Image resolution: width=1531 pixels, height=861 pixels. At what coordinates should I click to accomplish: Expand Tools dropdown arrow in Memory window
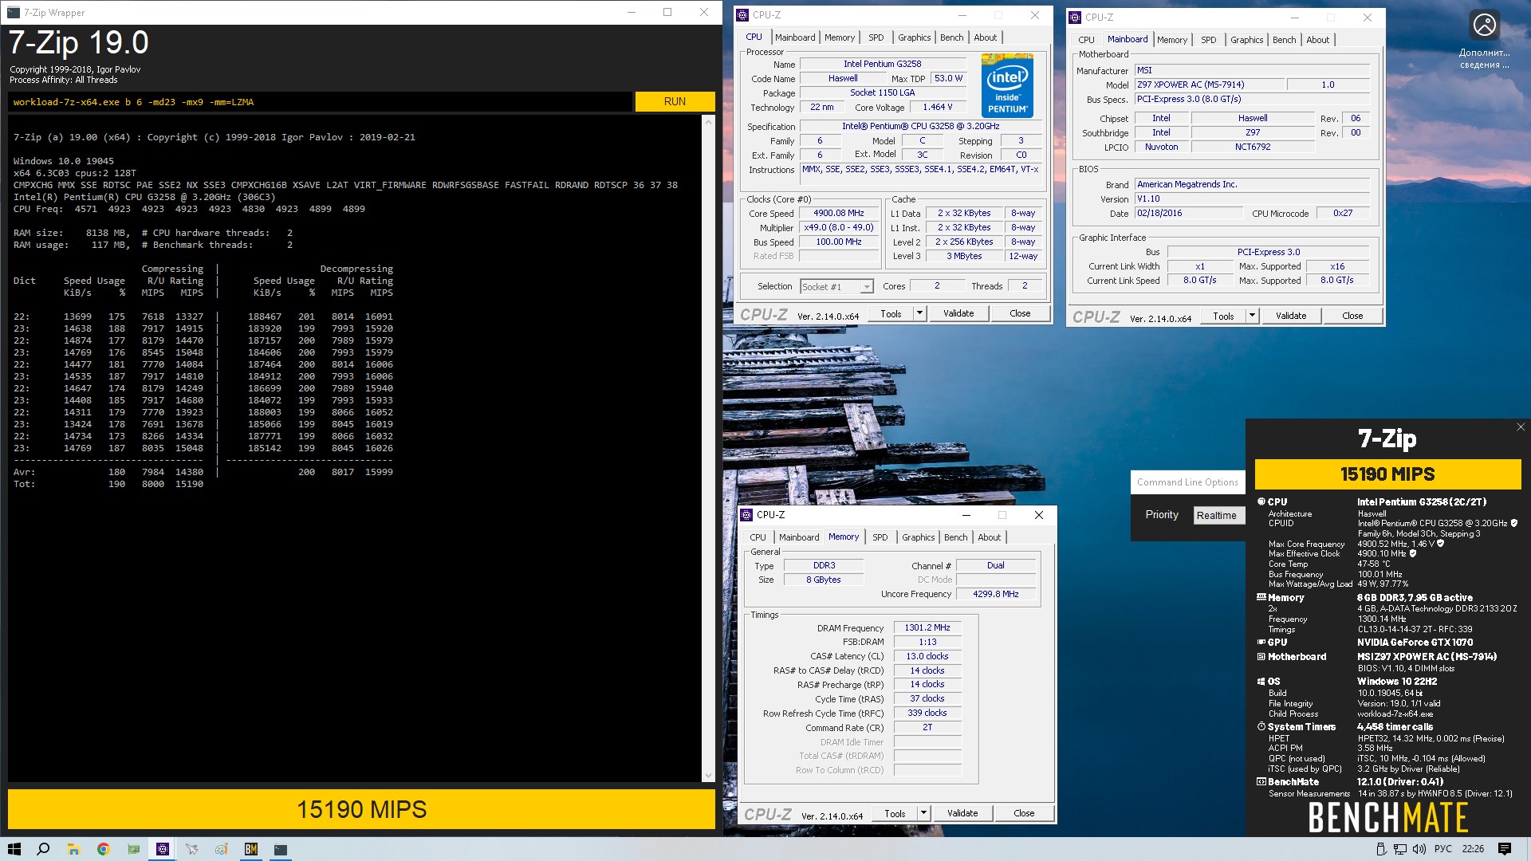pos(923,813)
